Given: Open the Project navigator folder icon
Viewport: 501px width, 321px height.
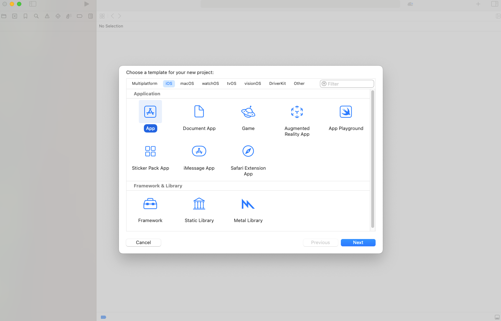Looking at the screenshot, I should coord(4,16).
